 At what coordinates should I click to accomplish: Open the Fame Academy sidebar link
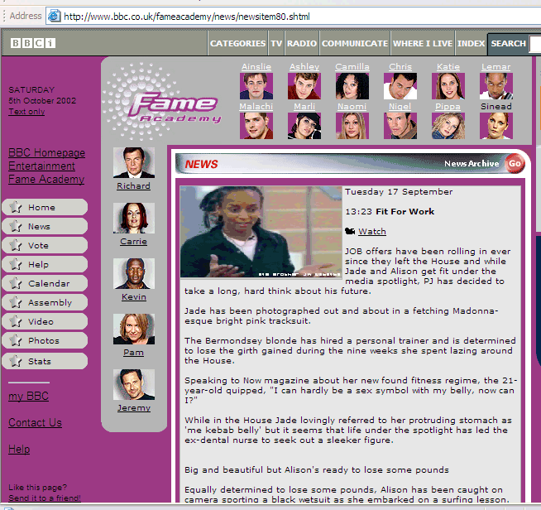46,179
